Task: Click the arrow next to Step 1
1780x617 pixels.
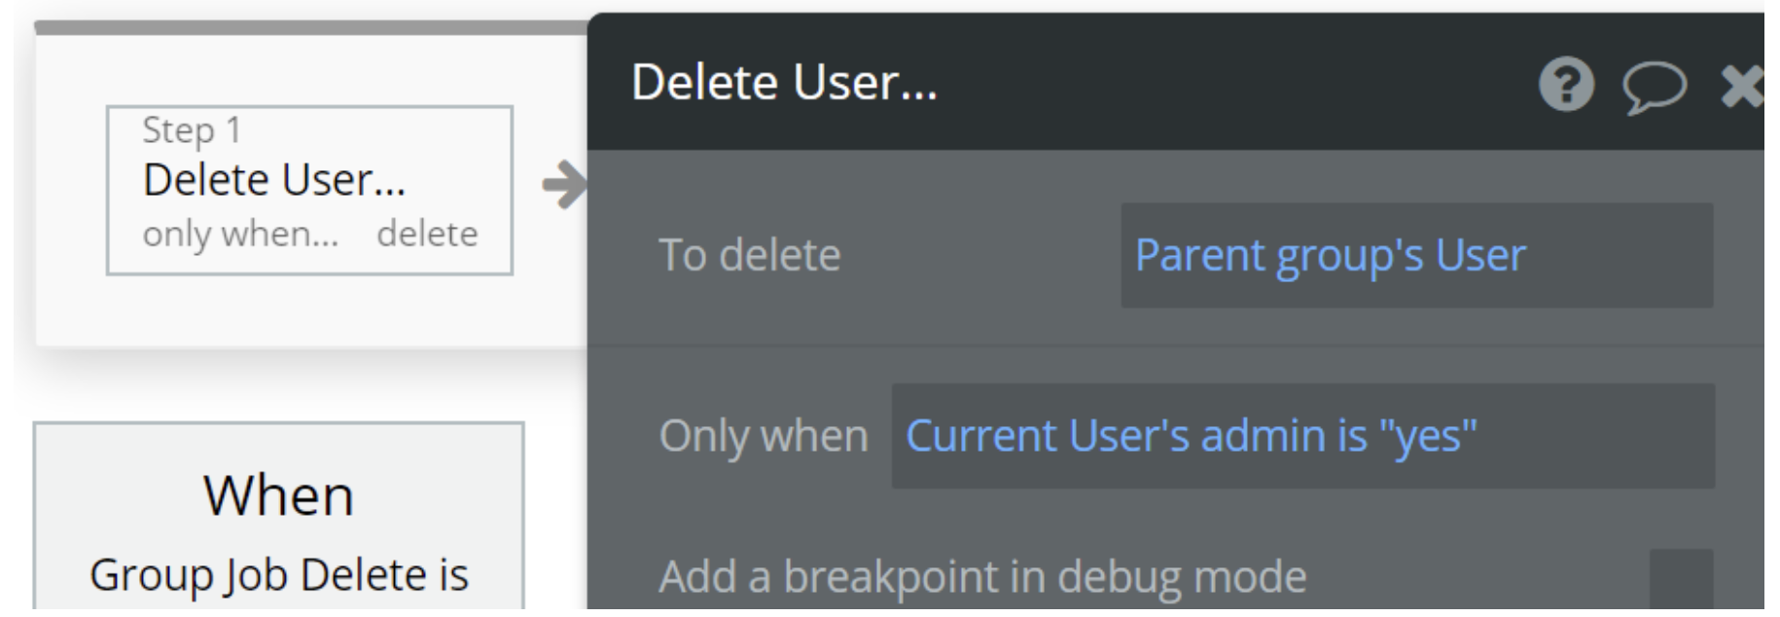Action: [x=564, y=184]
